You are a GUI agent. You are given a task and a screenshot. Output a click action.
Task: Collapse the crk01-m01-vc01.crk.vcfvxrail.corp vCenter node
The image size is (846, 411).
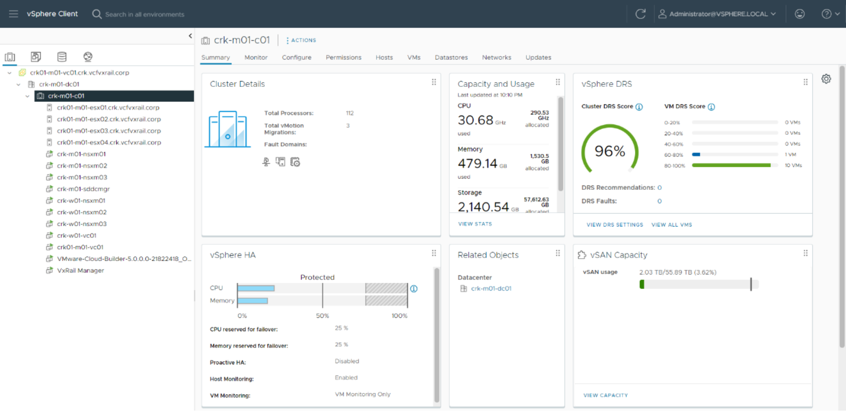pos(10,73)
